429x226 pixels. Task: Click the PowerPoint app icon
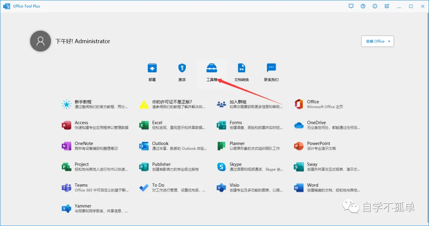[x=299, y=146]
